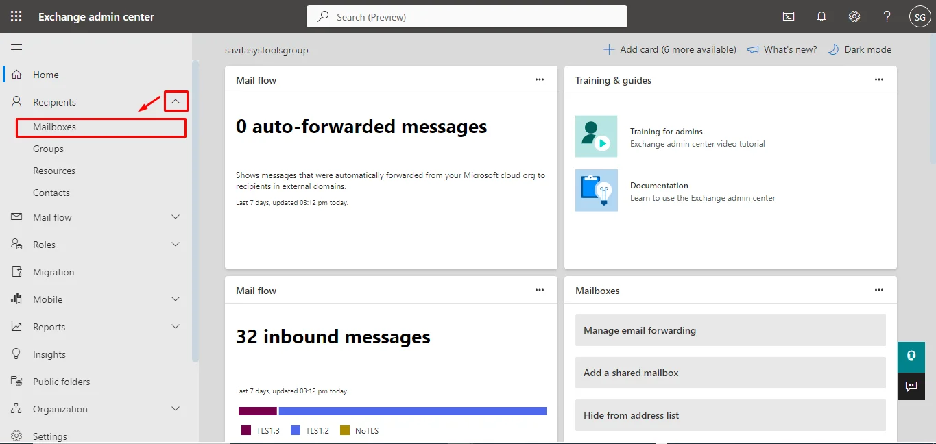Open the settings gear in header
The height and width of the screenshot is (444, 936).
pyautogui.click(x=854, y=16)
